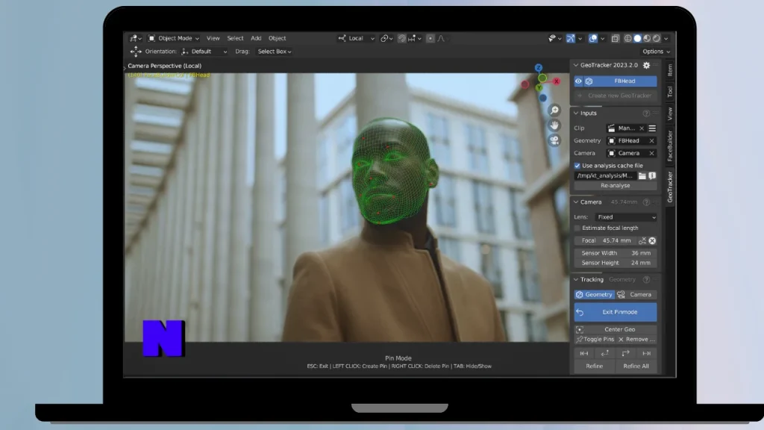The height and width of the screenshot is (430, 764).
Task: Enable Estimate focal length checkbox
Action: tap(577, 228)
